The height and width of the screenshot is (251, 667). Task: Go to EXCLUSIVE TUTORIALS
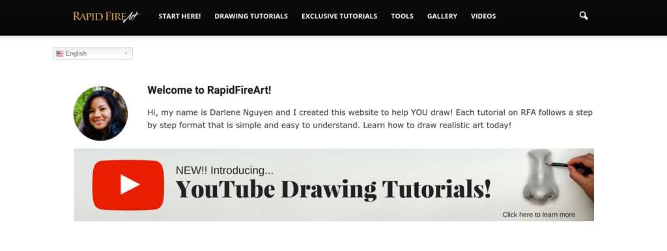click(339, 16)
